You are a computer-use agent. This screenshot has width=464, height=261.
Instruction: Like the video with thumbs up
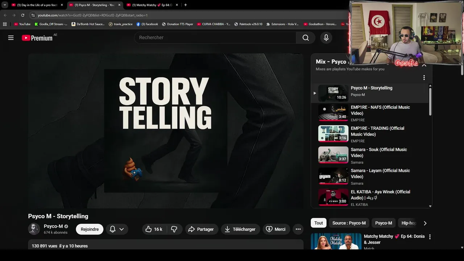click(x=154, y=229)
